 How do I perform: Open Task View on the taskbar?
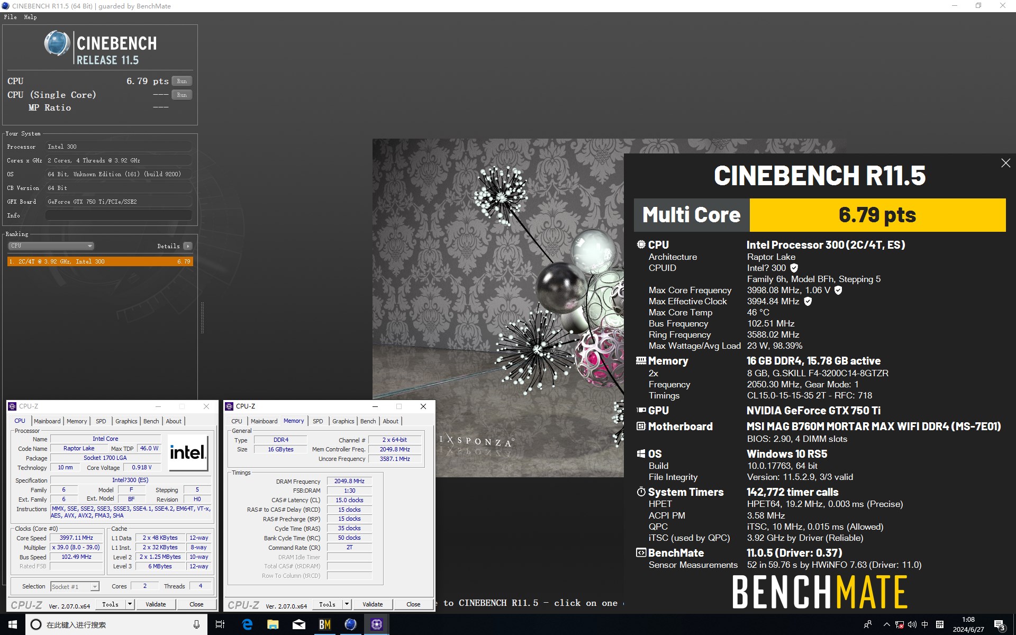[220, 624]
